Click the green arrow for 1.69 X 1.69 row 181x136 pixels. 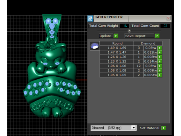pyautogui.click(x=160, y=48)
